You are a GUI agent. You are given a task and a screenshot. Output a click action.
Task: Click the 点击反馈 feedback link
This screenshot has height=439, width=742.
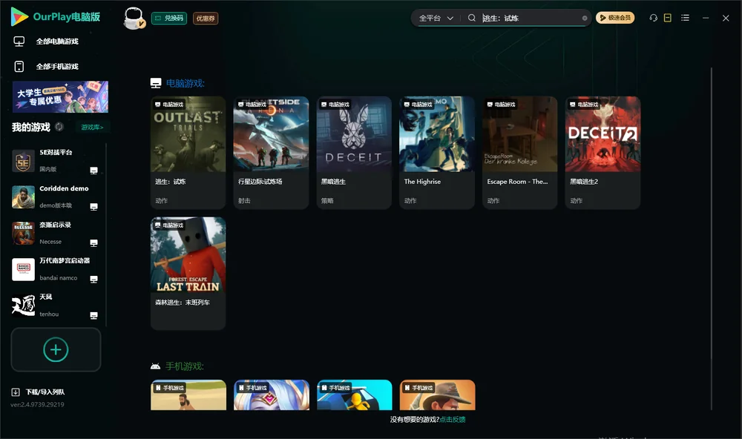click(x=453, y=420)
